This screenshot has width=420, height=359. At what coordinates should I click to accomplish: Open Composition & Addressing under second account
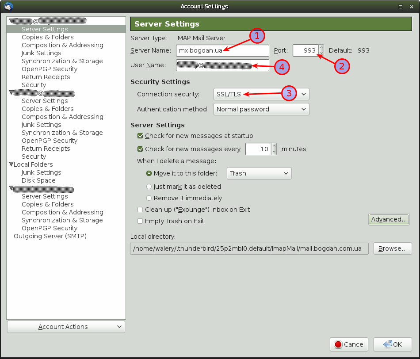click(x=62, y=117)
